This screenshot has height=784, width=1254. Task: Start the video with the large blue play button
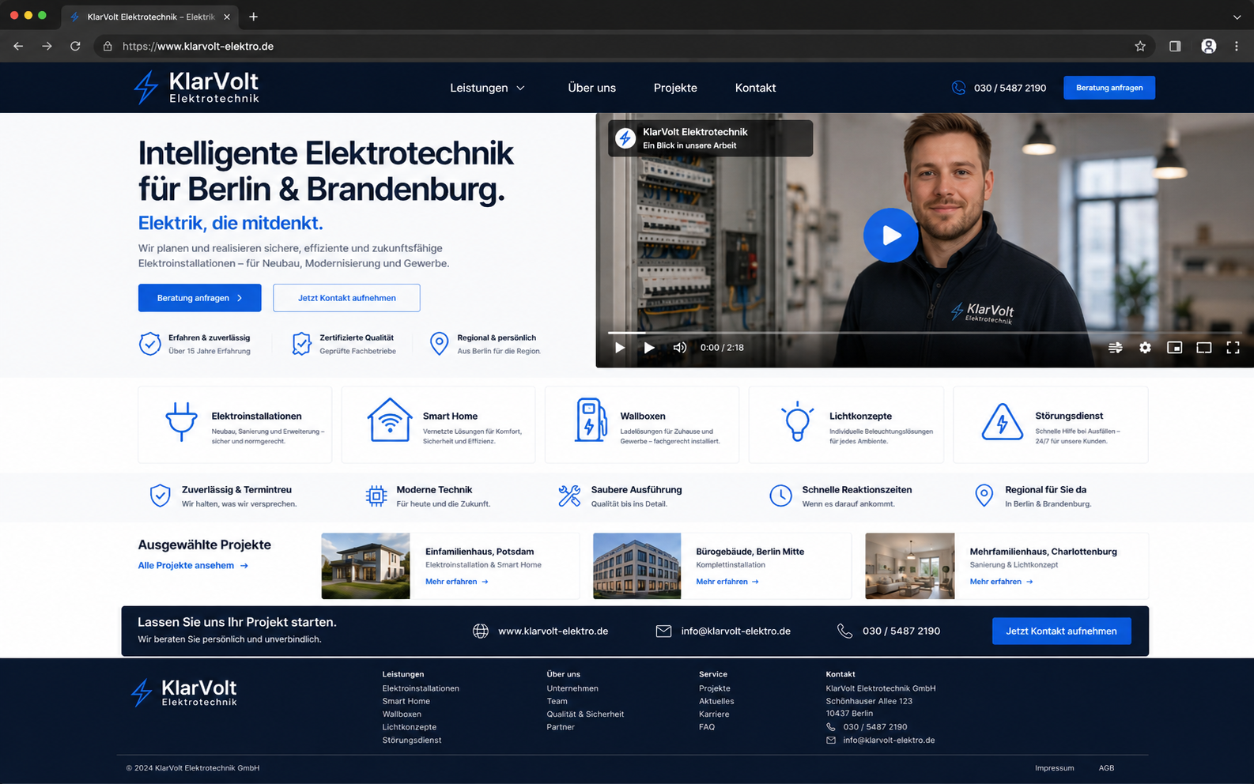coord(891,235)
